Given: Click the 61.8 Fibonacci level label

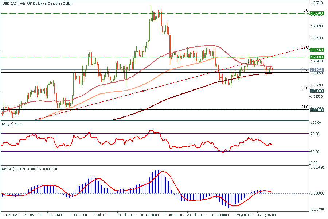Looking at the screenshot, I should pyautogui.click(x=305, y=107).
